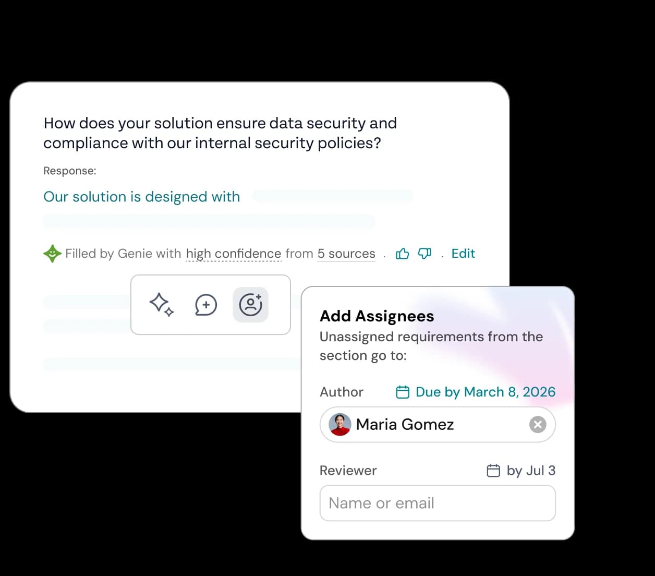Give thumbs down to Genie's response
The height and width of the screenshot is (576, 655).
(x=424, y=254)
